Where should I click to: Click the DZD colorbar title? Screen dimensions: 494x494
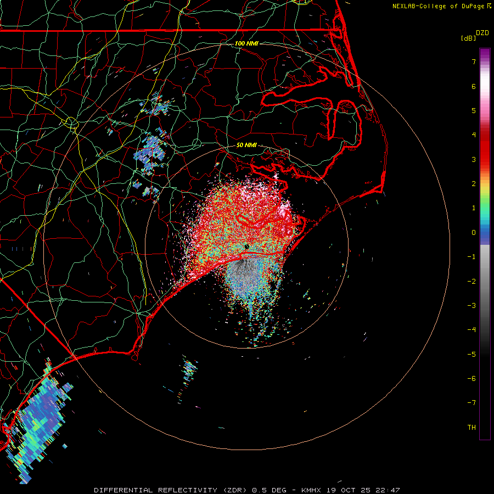(x=482, y=33)
